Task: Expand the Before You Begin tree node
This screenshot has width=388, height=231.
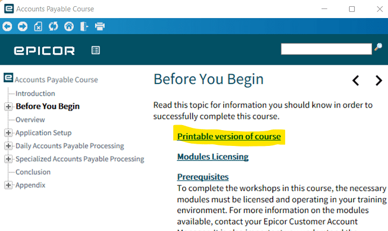Action: tap(8, 106)
